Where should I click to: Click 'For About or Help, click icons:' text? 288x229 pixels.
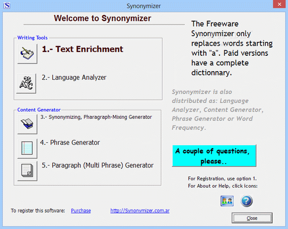(223, 186)
